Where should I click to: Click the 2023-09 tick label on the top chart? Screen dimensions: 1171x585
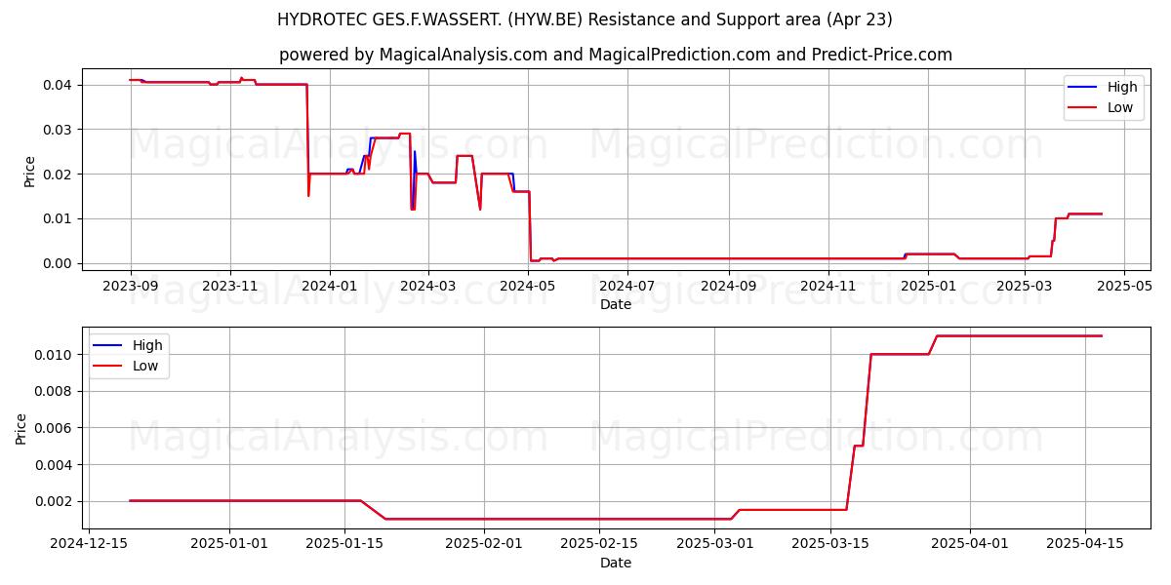[x=131, y=286]
